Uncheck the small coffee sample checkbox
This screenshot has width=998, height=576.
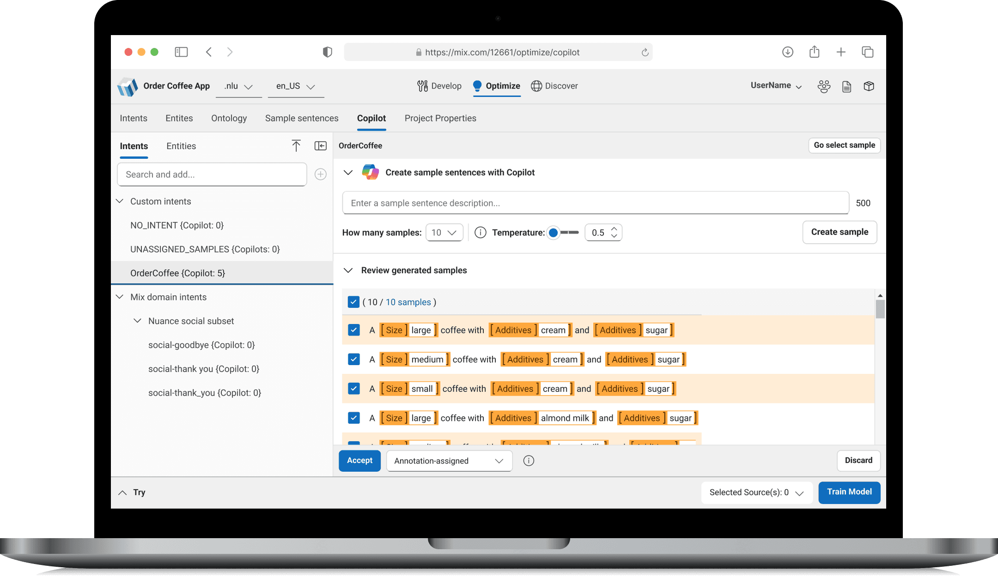[x=353, y=389]
